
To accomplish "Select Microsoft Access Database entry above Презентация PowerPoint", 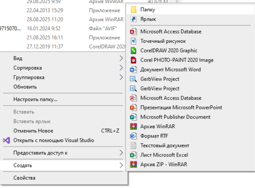I will click(190, 98).
